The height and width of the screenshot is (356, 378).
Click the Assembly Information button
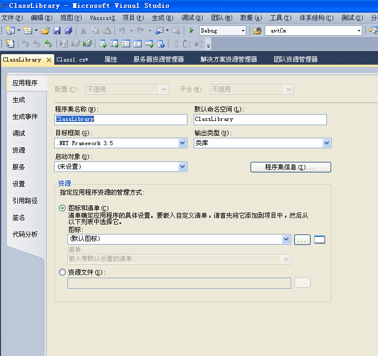(x=291, y=167)
